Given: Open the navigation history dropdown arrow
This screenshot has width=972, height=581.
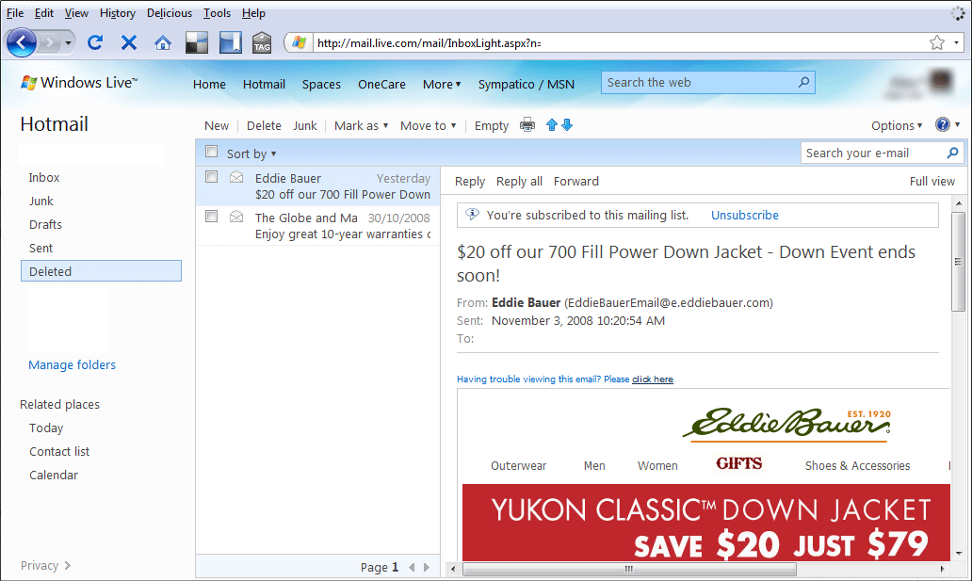Looking at the screenshot, I should click(x=68, y=42).
